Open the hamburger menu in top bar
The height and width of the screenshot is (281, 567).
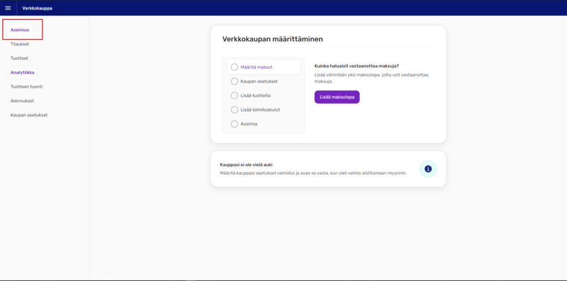[x=8, y=8]
